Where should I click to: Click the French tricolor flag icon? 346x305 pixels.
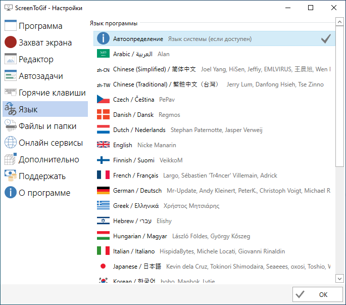pyautogui.click(x=103, y=175)
